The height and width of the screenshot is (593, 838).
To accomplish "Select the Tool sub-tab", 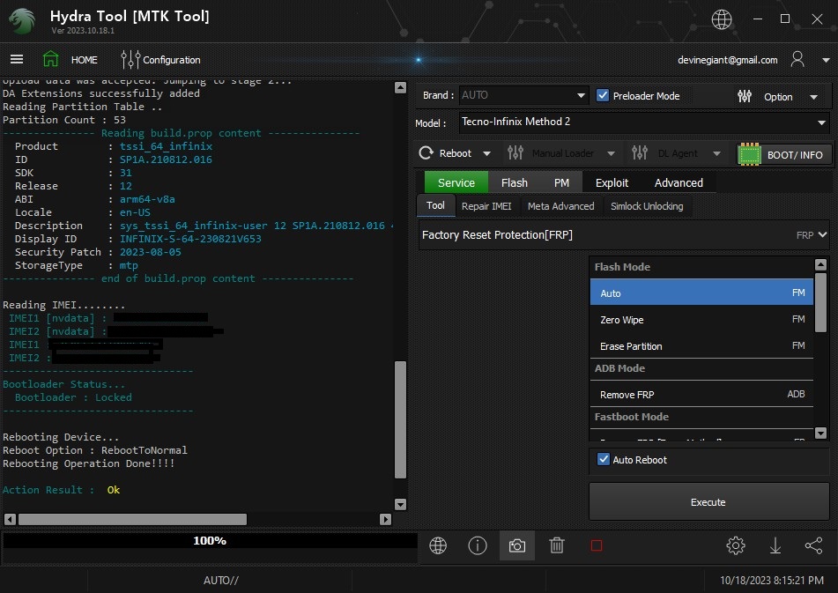I will click(x=435, y=205).
